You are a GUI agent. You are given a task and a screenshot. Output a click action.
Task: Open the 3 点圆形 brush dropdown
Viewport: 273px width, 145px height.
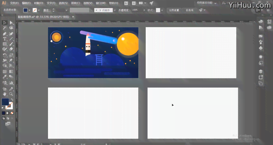115,10
